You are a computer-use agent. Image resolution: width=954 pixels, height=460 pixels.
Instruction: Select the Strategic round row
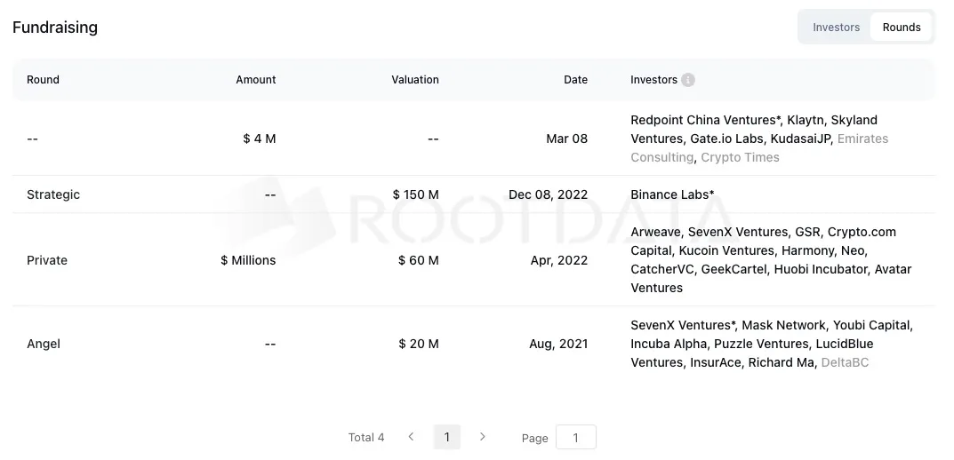tap(53, 194)
